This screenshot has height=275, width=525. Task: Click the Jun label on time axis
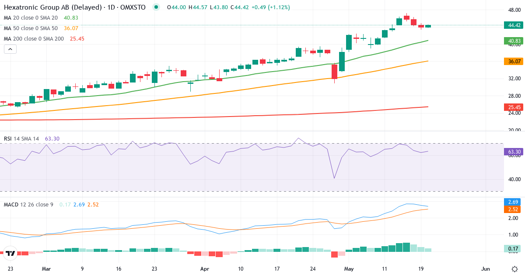(x=485, y=268)
